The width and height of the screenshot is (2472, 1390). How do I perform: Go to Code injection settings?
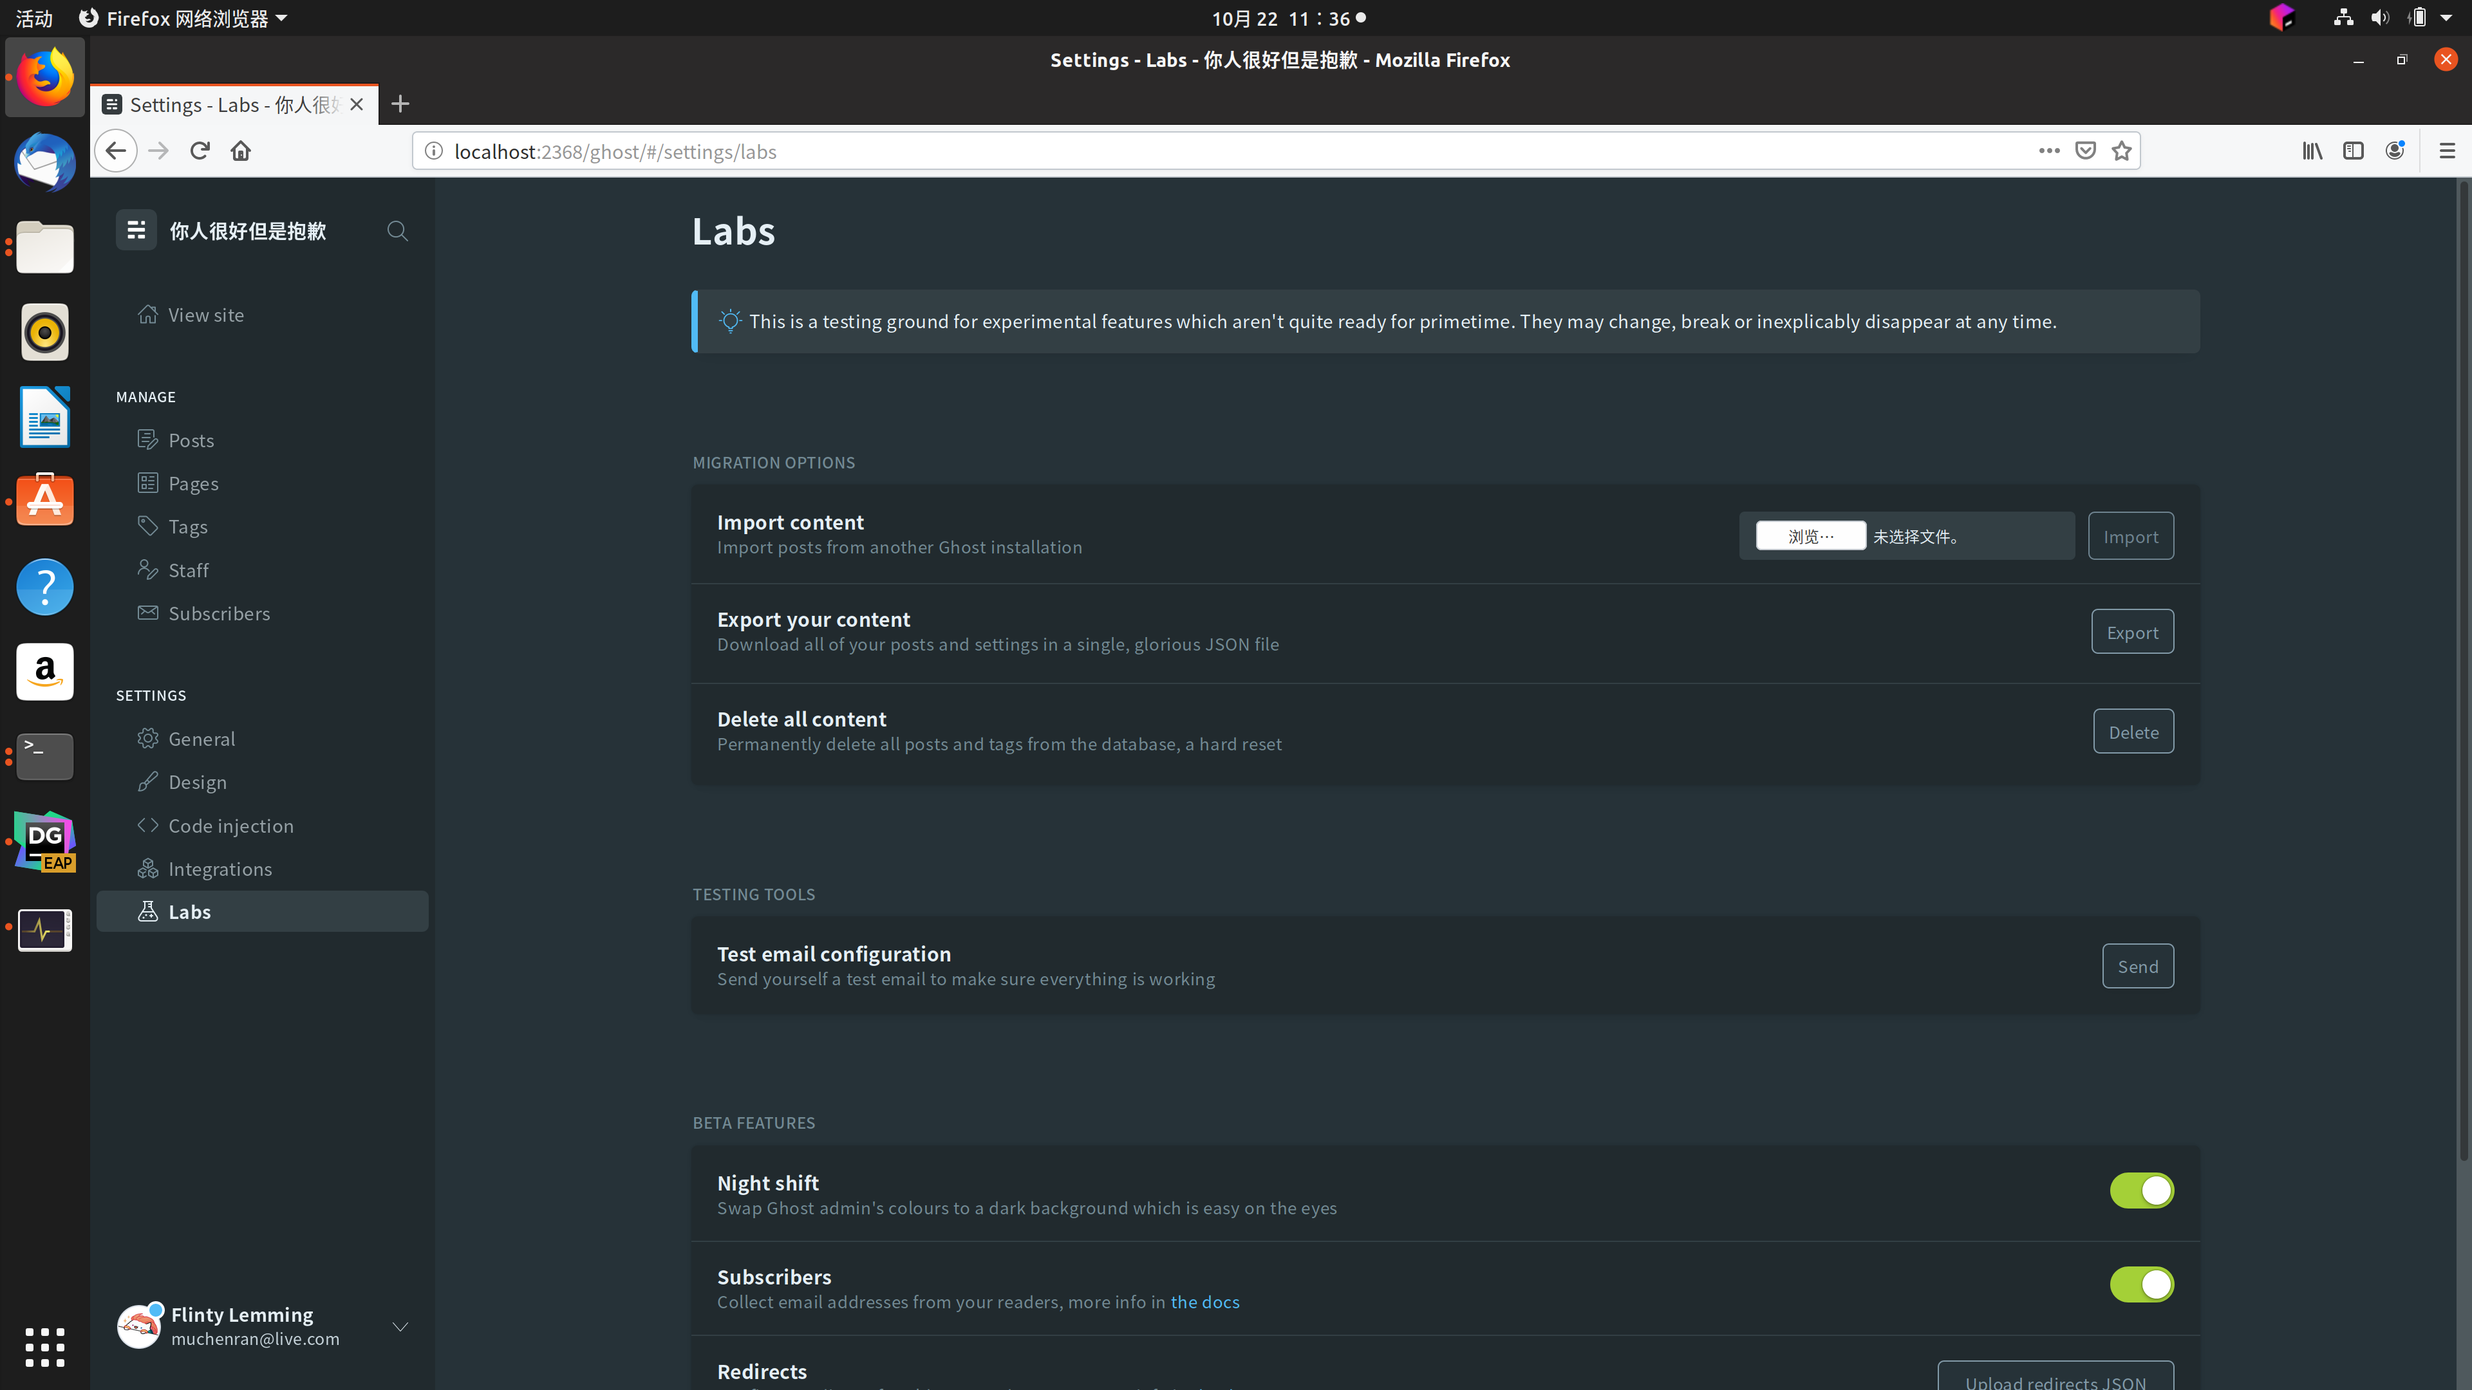click(x=230, y=825)
